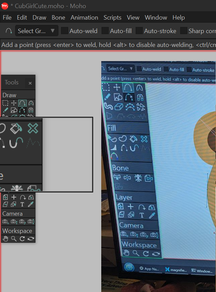Select the Freehand pencil tool in floating Tools panel
Screen dimensions: 216x292
point(5,110)
